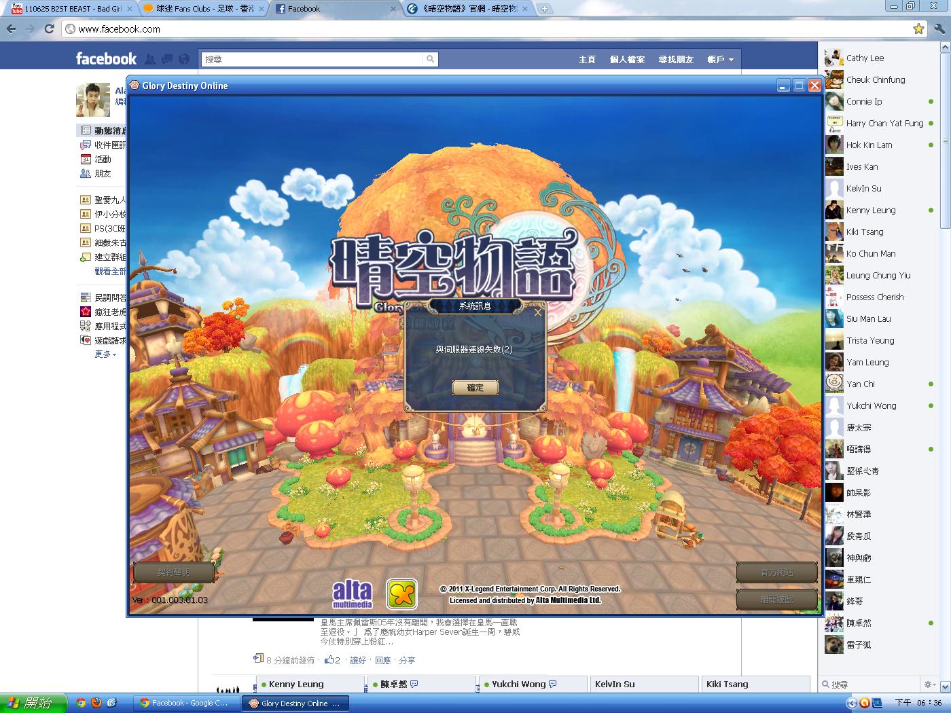Click the Chrome back arrow
This screenshot has height=713, width=951.
tap(12, 29)
